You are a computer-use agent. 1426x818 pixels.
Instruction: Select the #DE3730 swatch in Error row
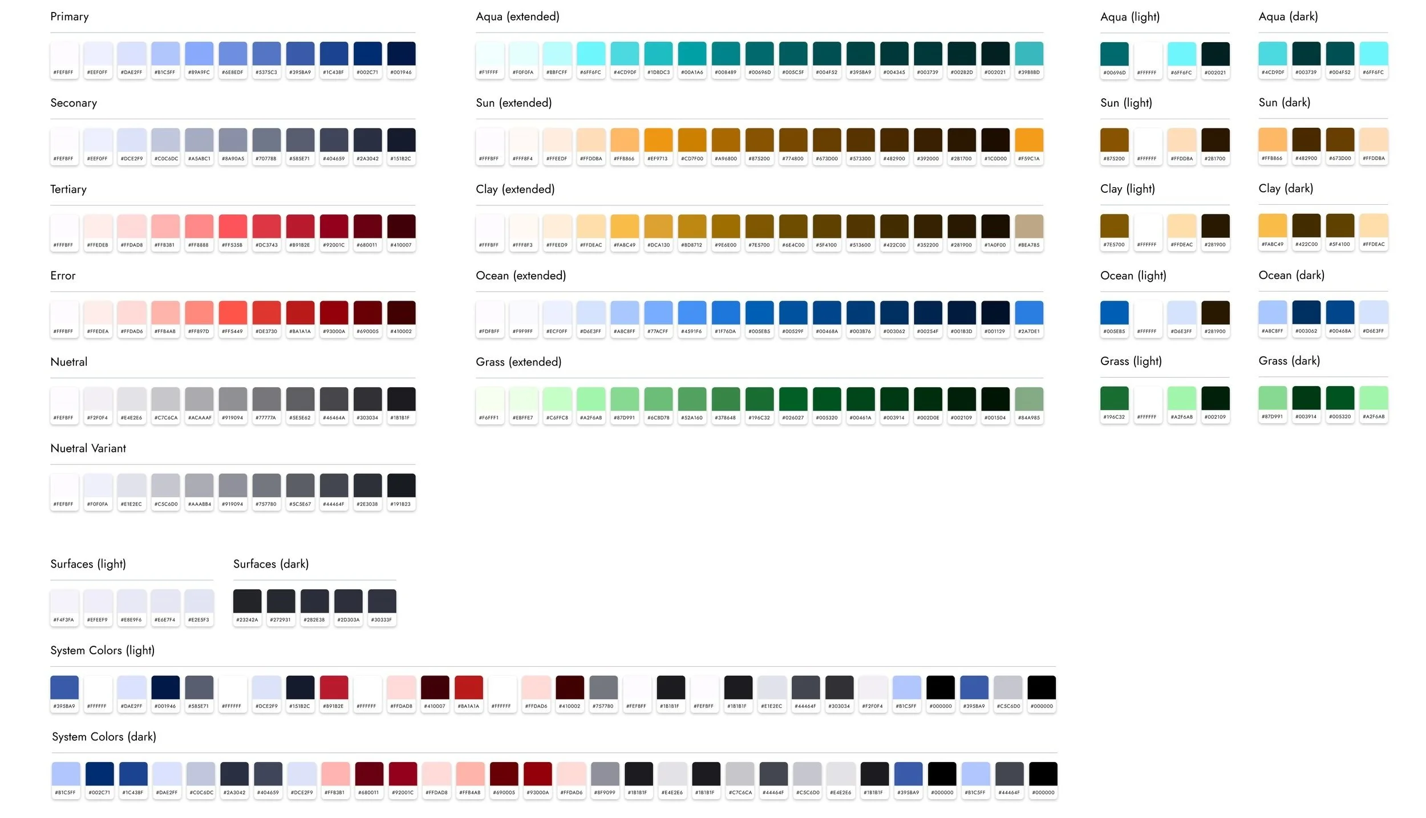tap(266, 313)
